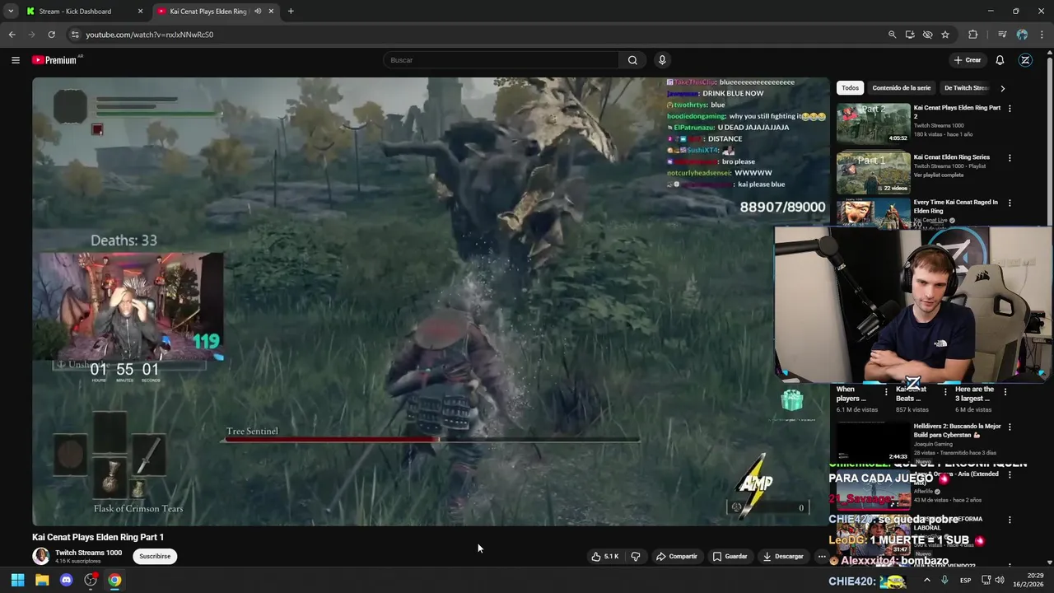Click the crossed-eye icon in address bar
Screen dimensions: 1054x593
point(927,35)
